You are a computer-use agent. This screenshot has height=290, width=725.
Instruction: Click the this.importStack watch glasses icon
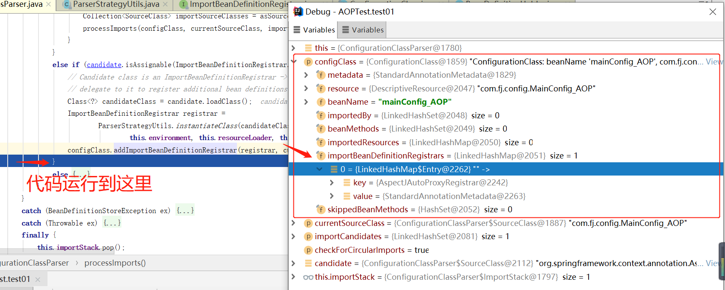[x=308, y=277]
